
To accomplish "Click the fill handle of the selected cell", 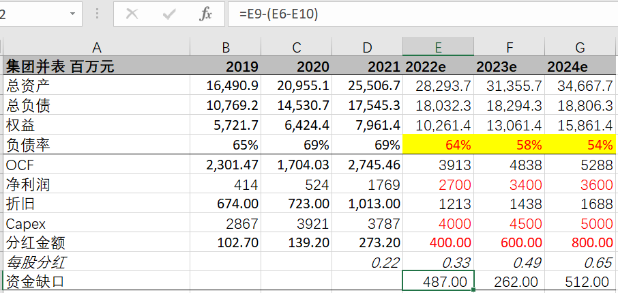I will 473,290.
